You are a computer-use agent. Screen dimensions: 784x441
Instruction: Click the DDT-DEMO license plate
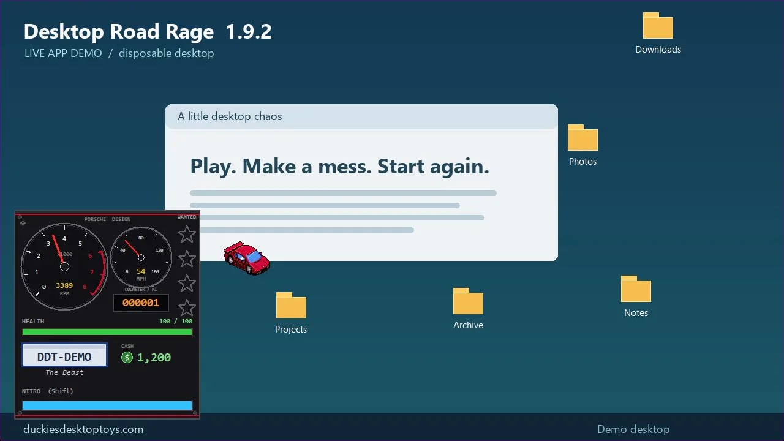tap(64, 355)
